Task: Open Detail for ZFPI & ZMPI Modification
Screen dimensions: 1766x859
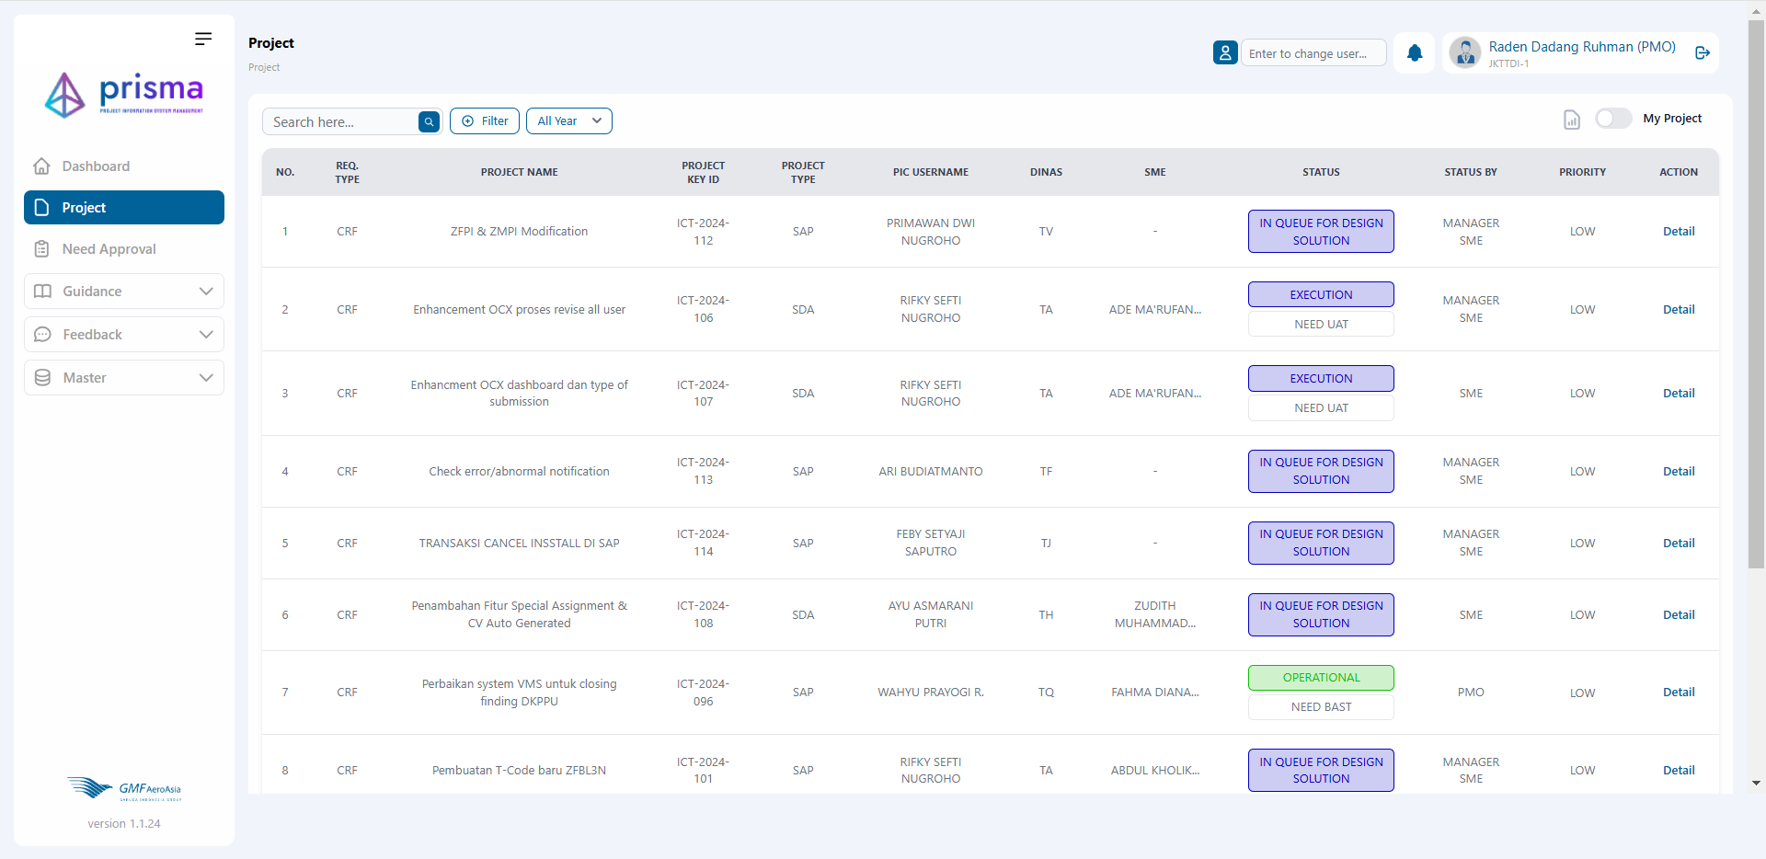Action: (x=1679, y=232)
